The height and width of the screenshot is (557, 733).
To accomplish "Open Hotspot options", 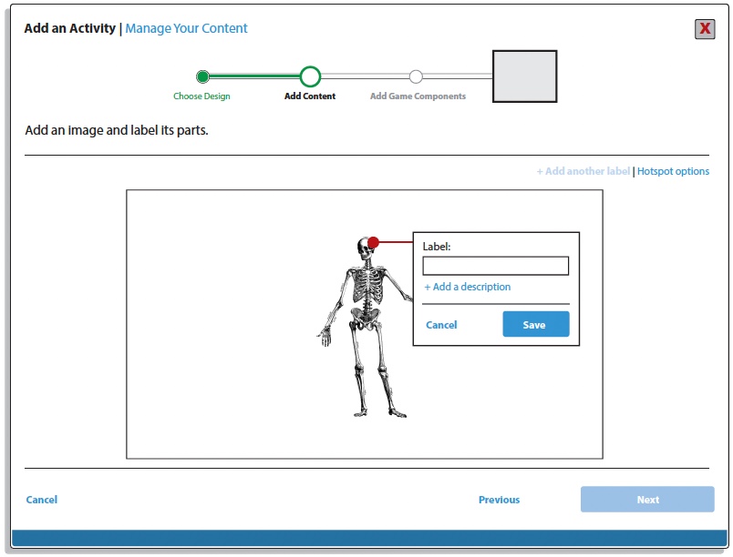I will tap(673, 171).
